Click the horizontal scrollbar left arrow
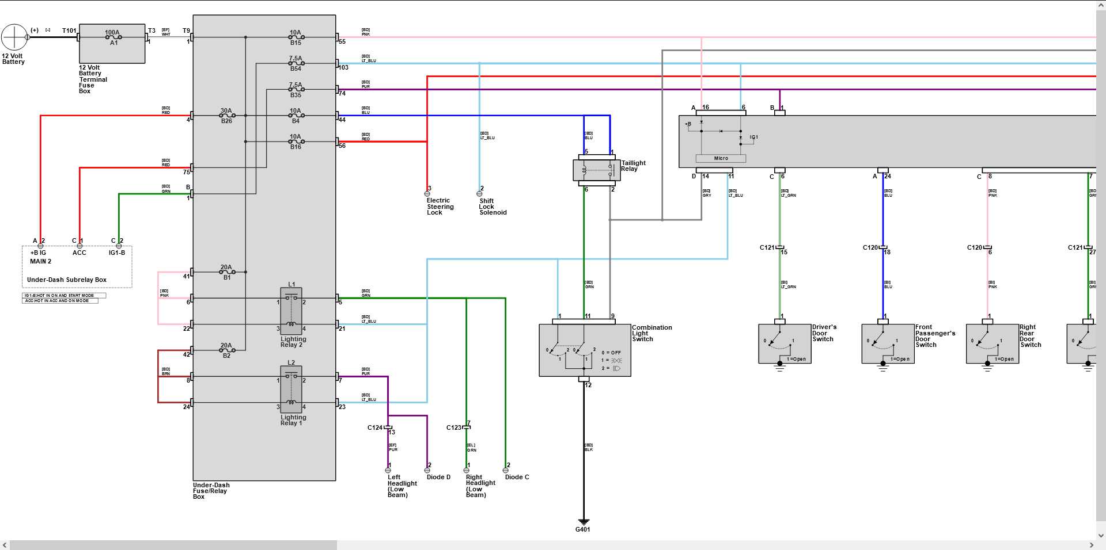The width and height of the screenshot is (1106, 550). (5, 545)
